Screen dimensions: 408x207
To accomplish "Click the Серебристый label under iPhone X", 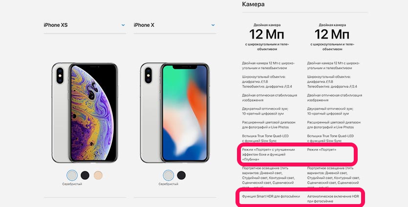I will (x=169, y=184).
